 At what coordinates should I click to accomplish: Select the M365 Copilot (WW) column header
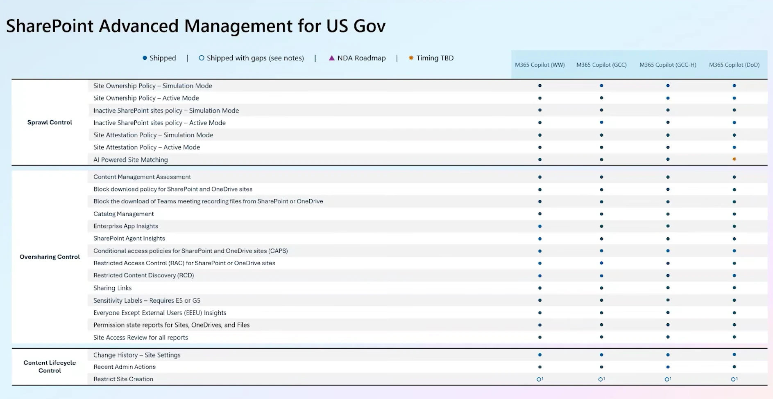click(x=540, y=65)
